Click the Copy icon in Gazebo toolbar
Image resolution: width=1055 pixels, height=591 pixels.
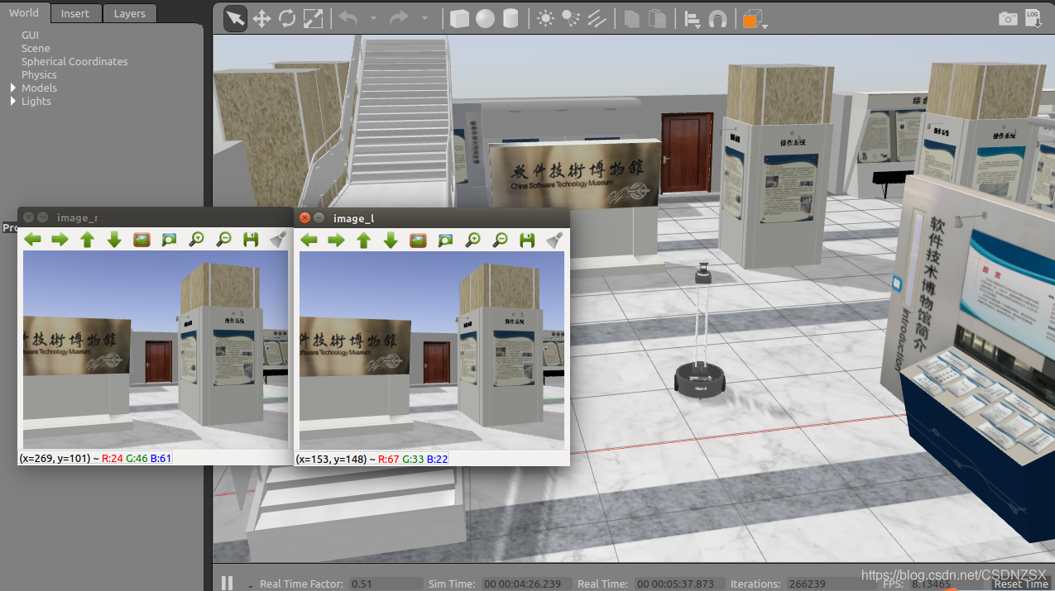pos(631,18)
